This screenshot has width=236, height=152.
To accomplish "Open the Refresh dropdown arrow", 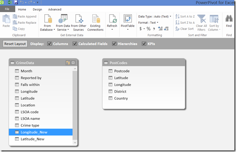I will coord(112,30).
